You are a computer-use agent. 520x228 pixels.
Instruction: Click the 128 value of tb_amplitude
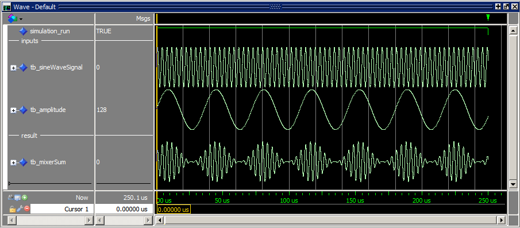[102, 110]
